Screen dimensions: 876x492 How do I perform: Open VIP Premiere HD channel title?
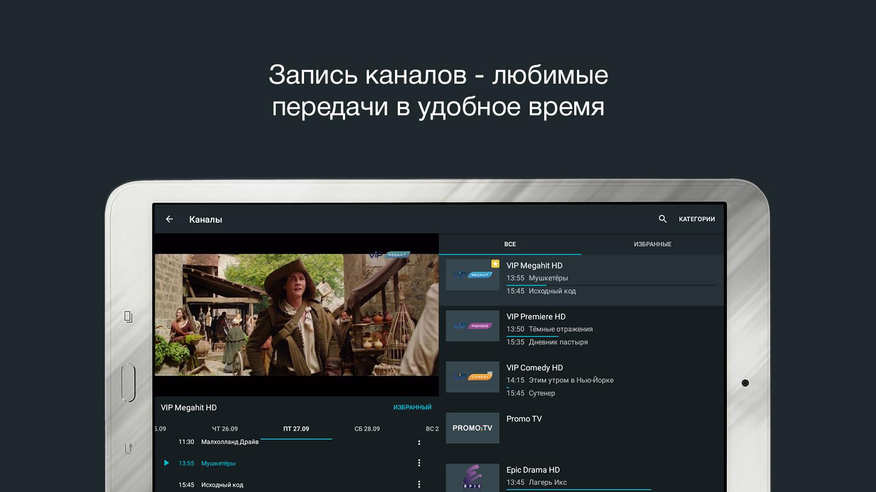coord(536,317)
